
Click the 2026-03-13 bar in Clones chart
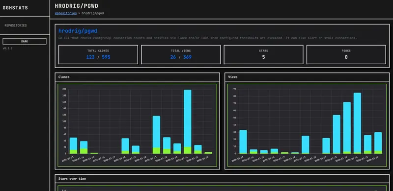point(73,145)
